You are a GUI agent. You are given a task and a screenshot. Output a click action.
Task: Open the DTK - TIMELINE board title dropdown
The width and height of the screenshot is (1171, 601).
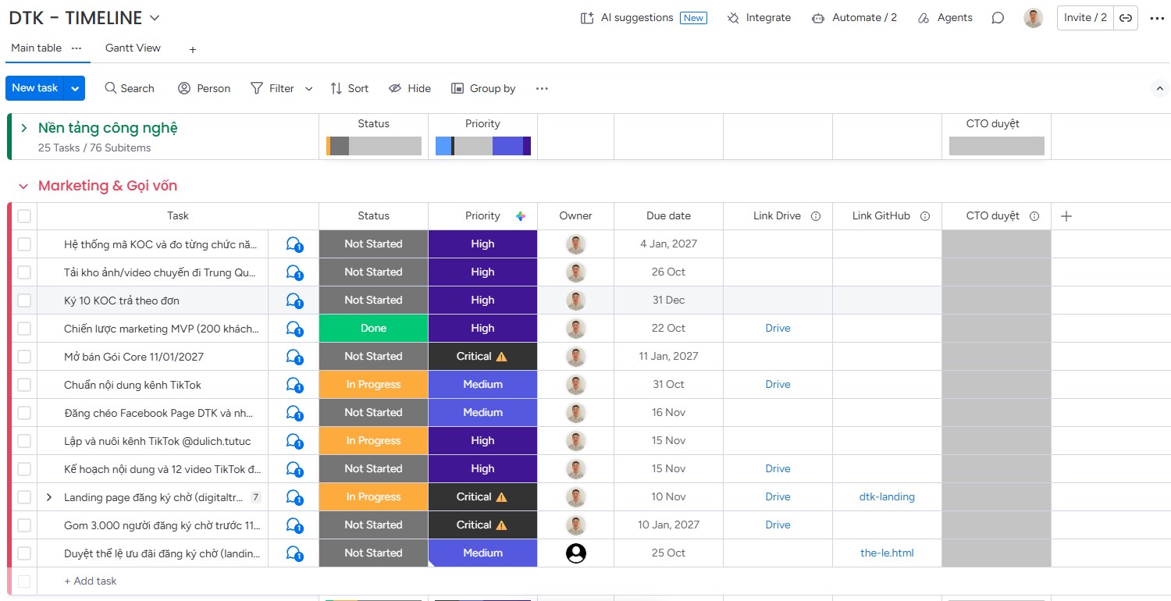tap(155, 18)
